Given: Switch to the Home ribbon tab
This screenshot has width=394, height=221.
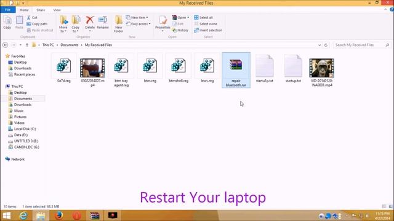Looking at the screenshot, I should (x=24, y=10).
